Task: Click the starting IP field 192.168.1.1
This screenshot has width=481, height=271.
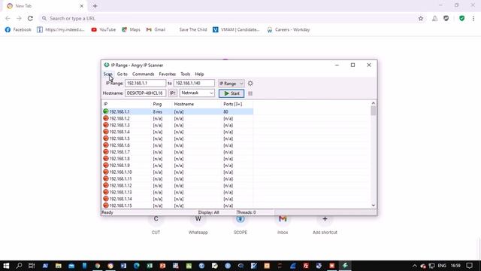Action: [145, 84]
